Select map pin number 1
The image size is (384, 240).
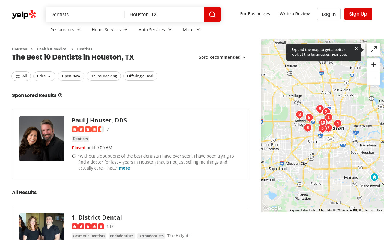tap(329, 117)
